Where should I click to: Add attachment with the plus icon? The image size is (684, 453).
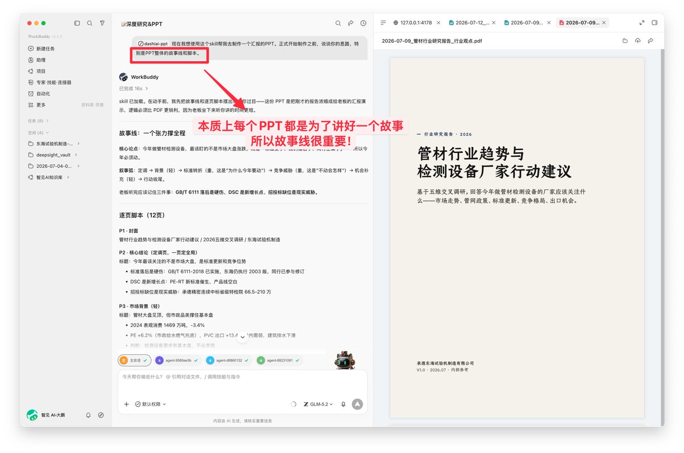click(x=126, y=404)
